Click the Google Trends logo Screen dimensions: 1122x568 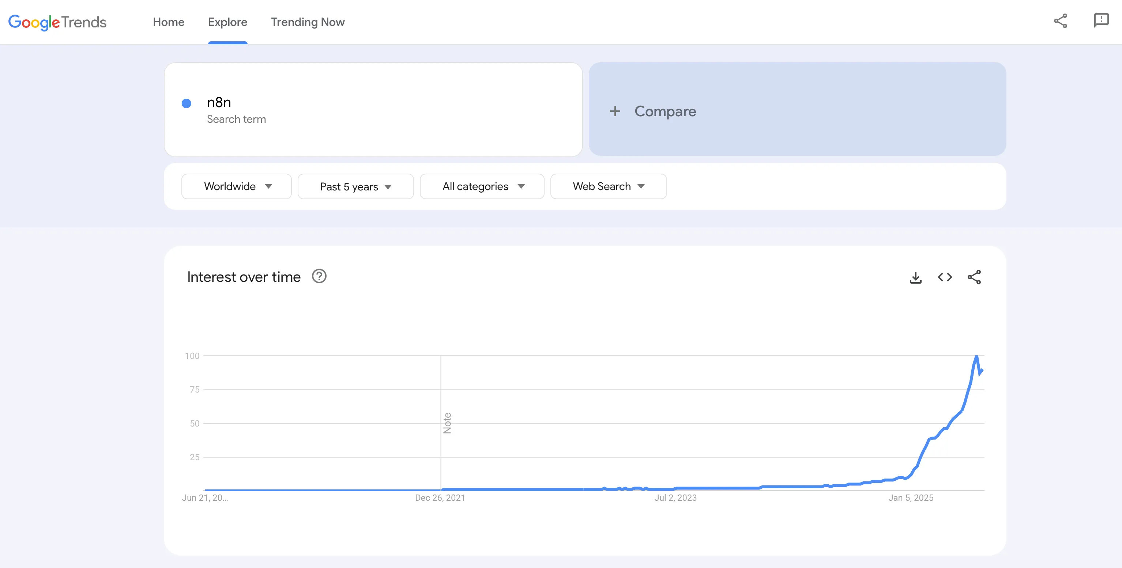point(57,22)
